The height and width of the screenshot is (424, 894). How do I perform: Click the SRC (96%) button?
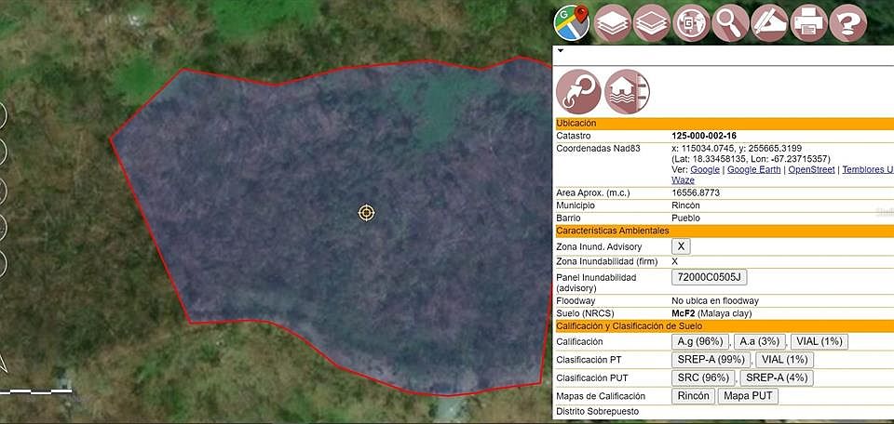pyautogui.click(x=704, y=378)
